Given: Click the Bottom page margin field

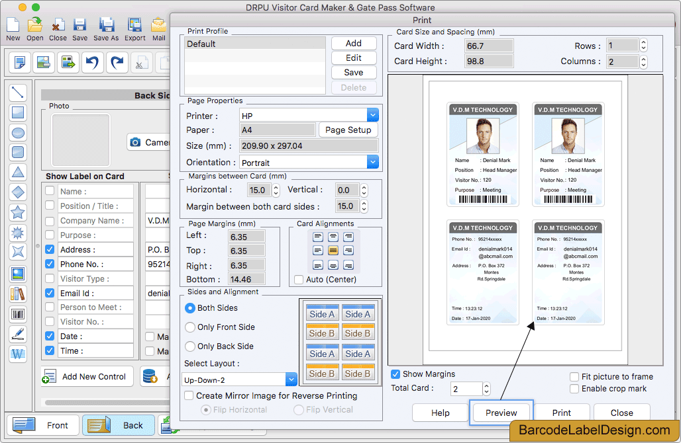Looking at the screenshot, I should coord(246,279).
